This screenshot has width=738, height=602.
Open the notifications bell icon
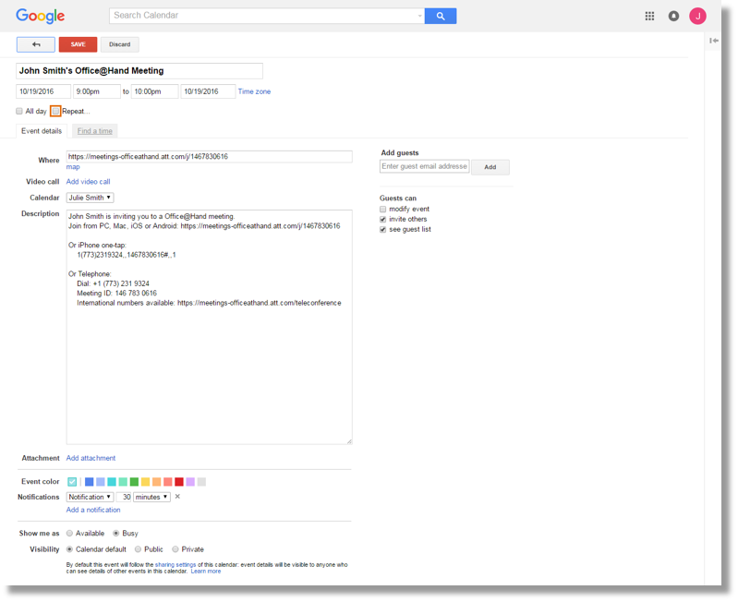[x=673, y=16]
